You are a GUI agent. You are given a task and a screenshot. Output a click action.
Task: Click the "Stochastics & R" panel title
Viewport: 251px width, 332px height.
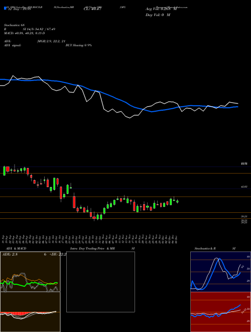205,248
